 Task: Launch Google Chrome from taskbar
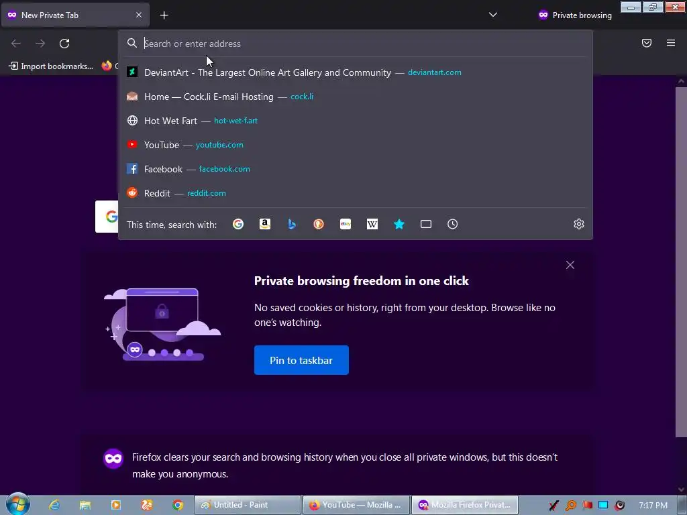pyautogui.click(x=177, y=505)
